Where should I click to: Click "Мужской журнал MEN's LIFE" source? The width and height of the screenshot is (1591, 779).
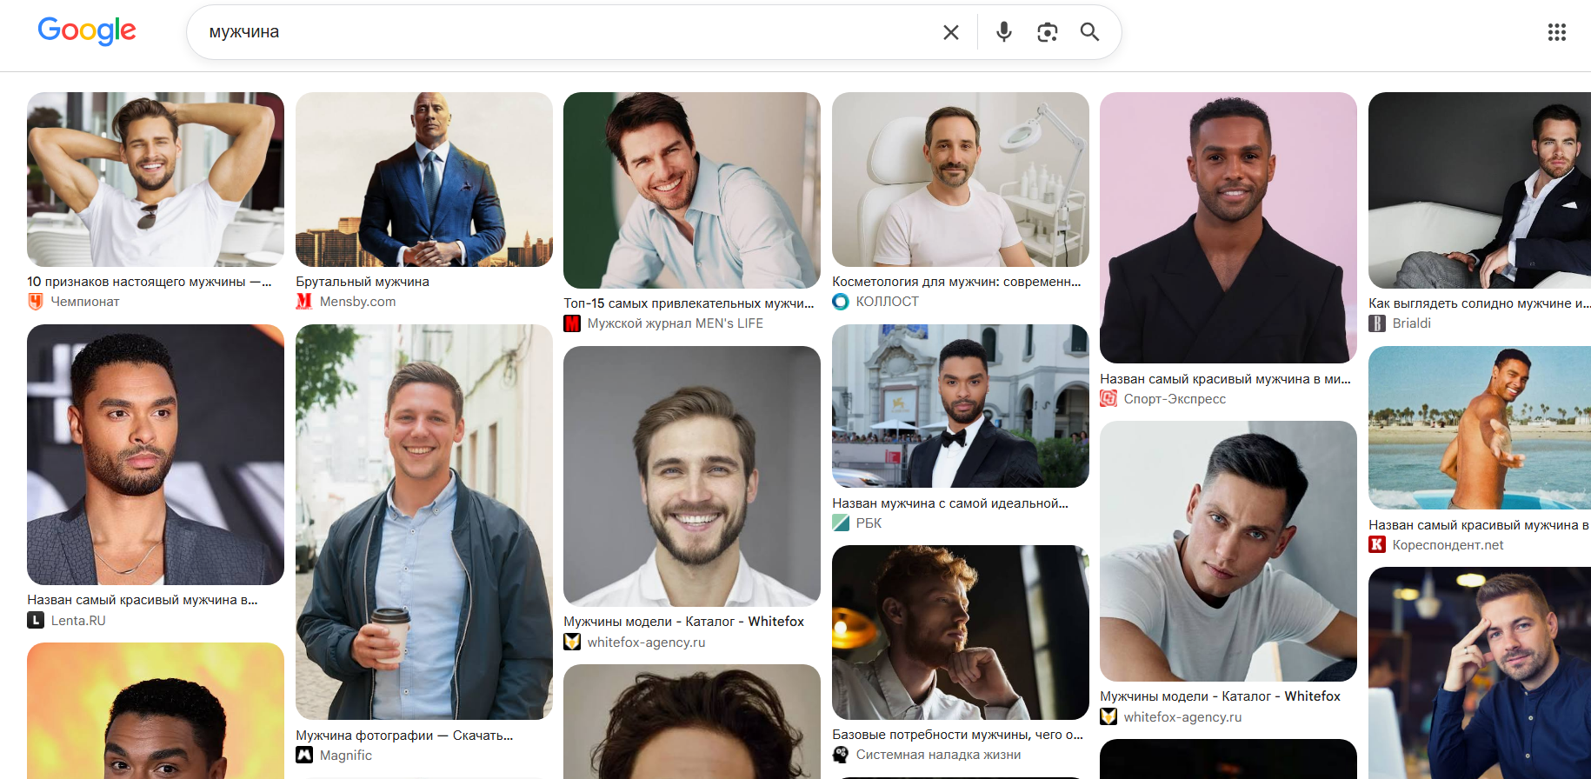[x=676, y=323]
